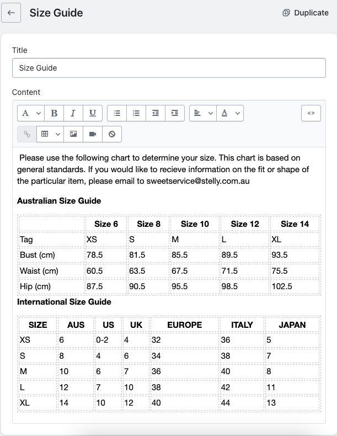
Task: Decrease indent with the outdent icon
Action: click(x=156, y=113)
